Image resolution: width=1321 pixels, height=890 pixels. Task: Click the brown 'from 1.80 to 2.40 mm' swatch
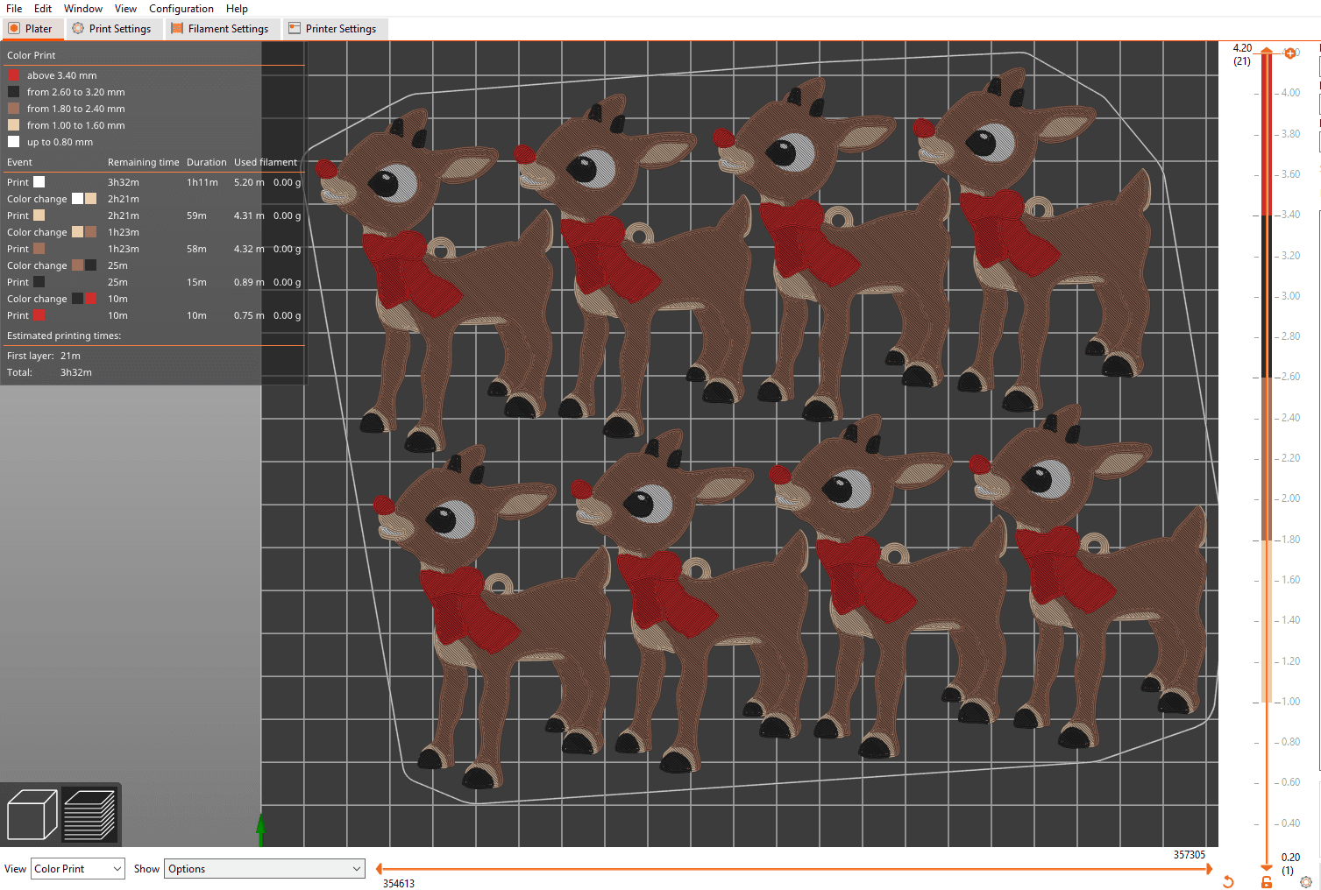[13, 109]
